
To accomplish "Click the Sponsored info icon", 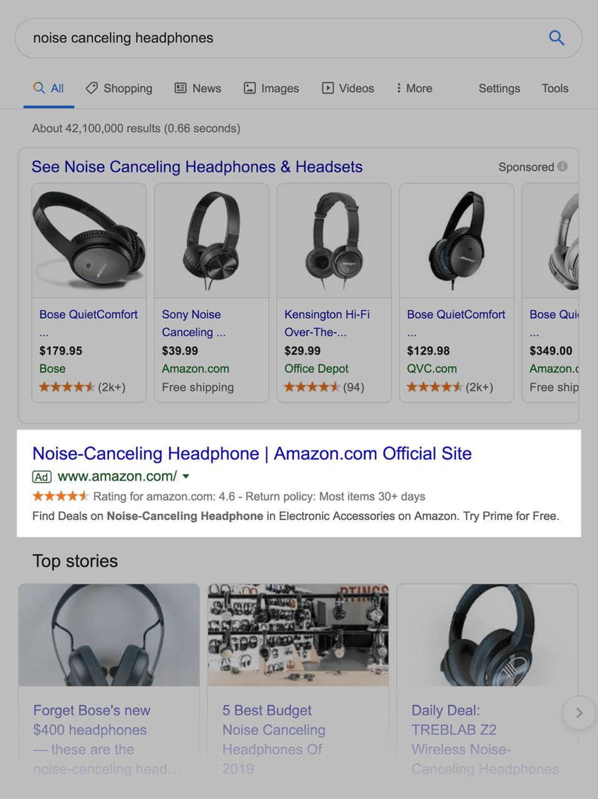I will click(x=562, y=166).
